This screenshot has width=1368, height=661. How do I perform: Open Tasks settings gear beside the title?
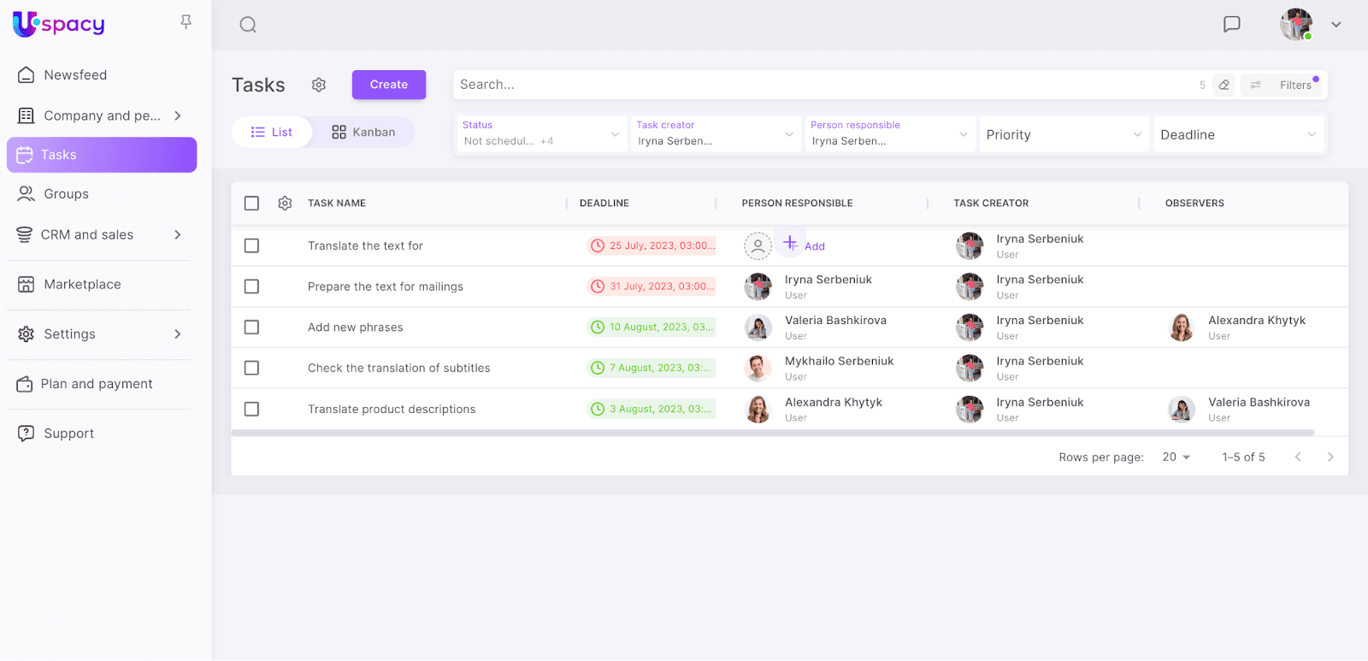(319, 85)
